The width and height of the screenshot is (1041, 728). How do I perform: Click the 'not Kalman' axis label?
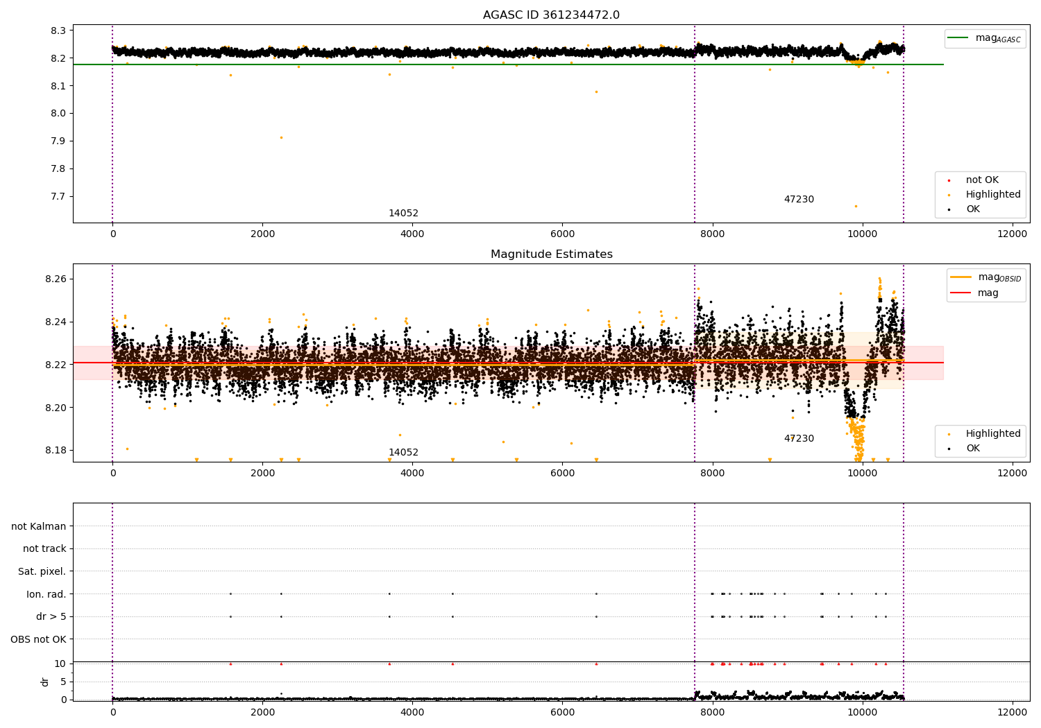pos(39,526)
